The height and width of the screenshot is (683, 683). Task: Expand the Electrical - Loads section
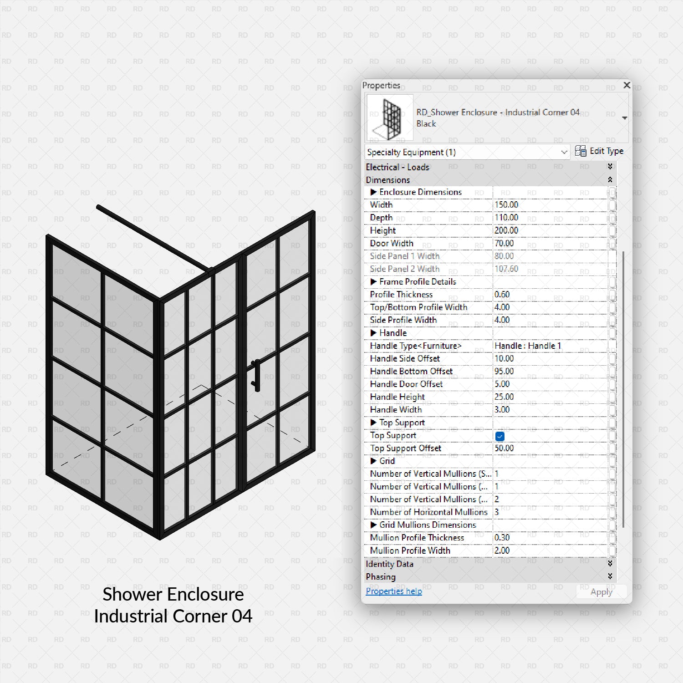click(x=610, y=167)
